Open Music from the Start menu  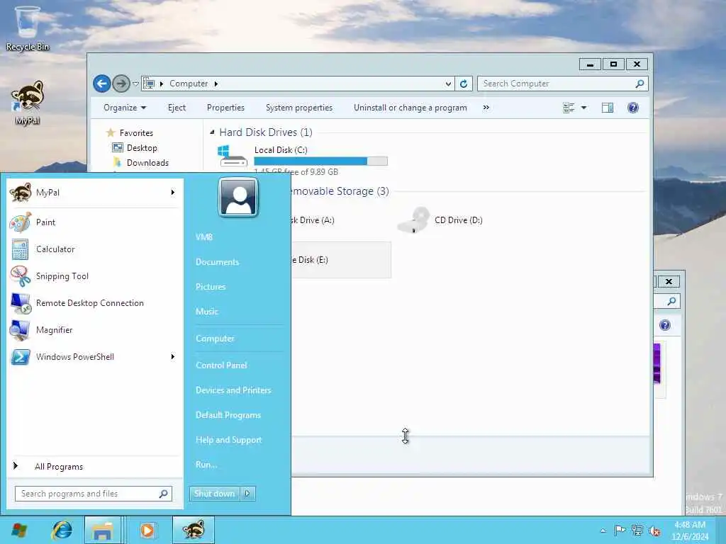point(206,312)
